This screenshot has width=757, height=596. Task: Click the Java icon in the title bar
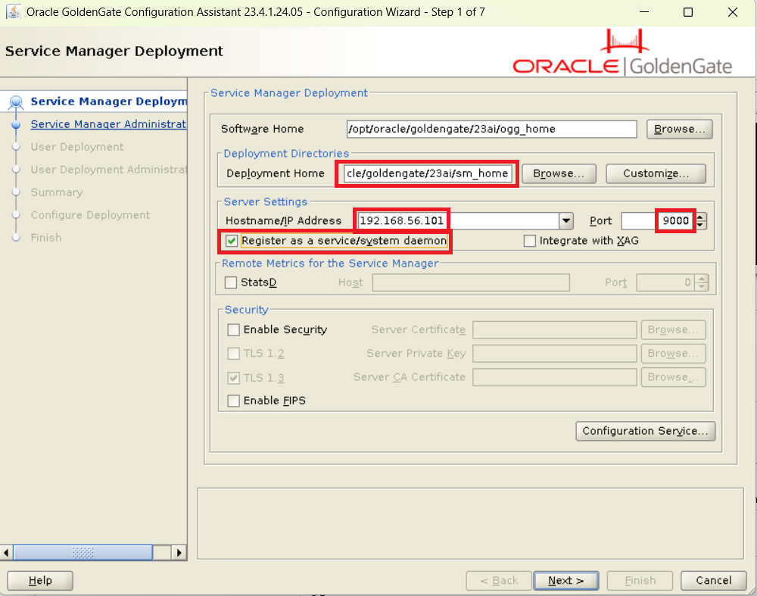coord(13,12)
